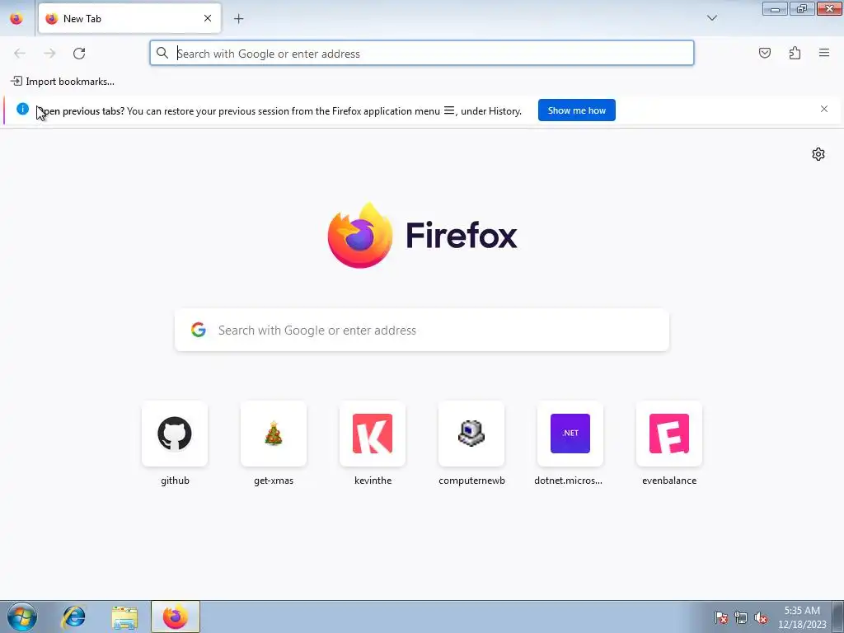Click the magnifier icon in address bar
Image resolution: width=844 pixels, height=633 pixels.
[162, 53]
